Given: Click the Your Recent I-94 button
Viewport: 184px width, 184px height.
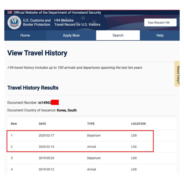Looking at the screenshot, I should [x=160, y=22].
